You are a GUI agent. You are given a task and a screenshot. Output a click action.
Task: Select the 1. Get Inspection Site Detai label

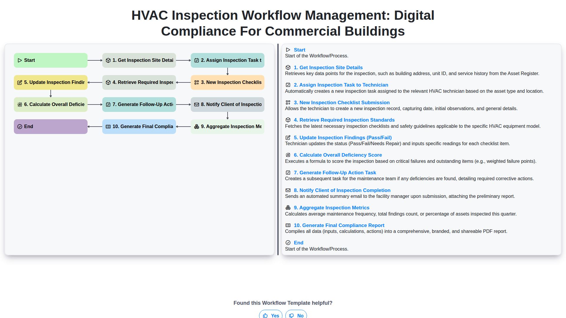point(143,60)
